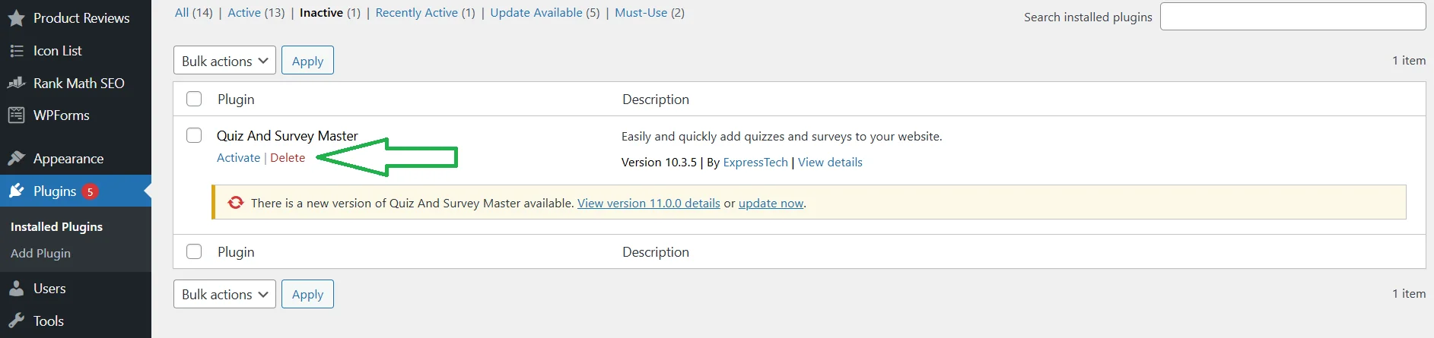Click the Icon List sidebar icon
The width and height of the screenshot is (1434, 338).
pyautogui.click(x=16, y=51)
